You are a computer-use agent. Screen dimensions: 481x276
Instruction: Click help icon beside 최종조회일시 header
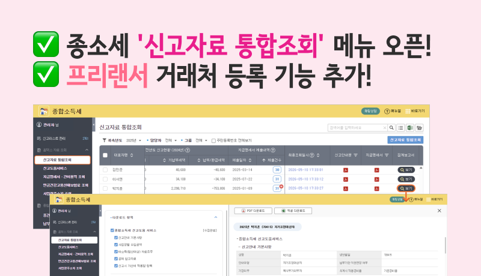(x=312, y=155)
